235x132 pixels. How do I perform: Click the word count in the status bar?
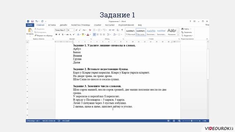49,121
